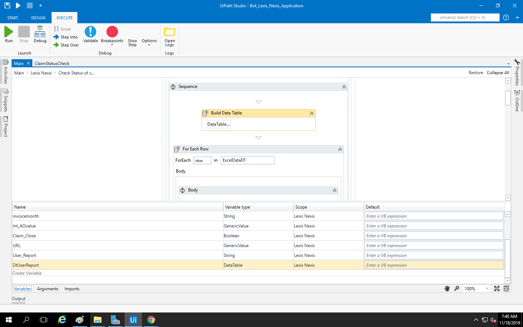
Task: Click the Restore link
Action: (x=476, y=73)
